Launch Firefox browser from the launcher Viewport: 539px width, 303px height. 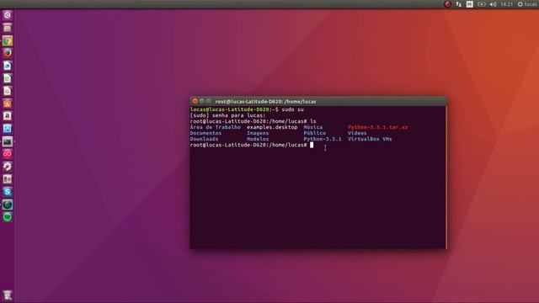(x=8, y=53)
